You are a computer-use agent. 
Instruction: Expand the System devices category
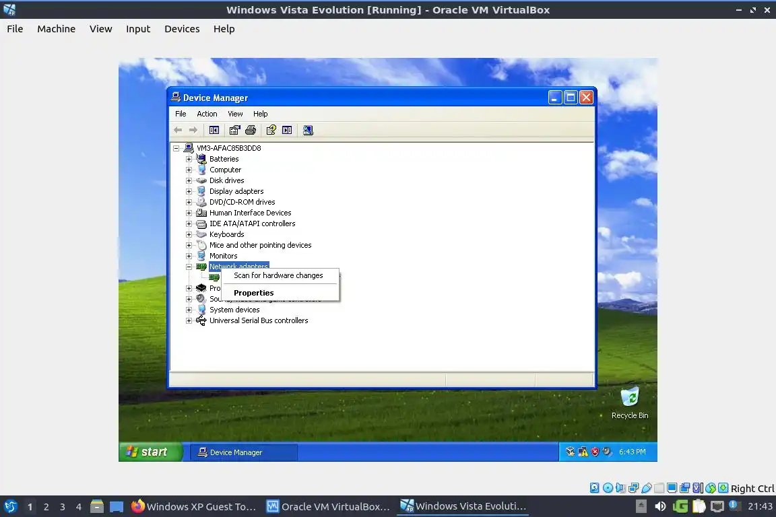[x=189, y=310]
